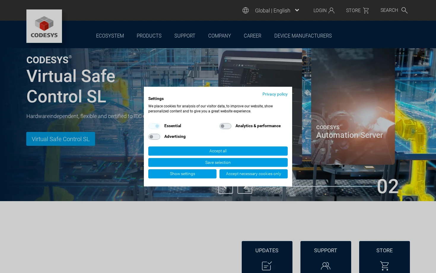Click the Essential label text

(173, 126)
